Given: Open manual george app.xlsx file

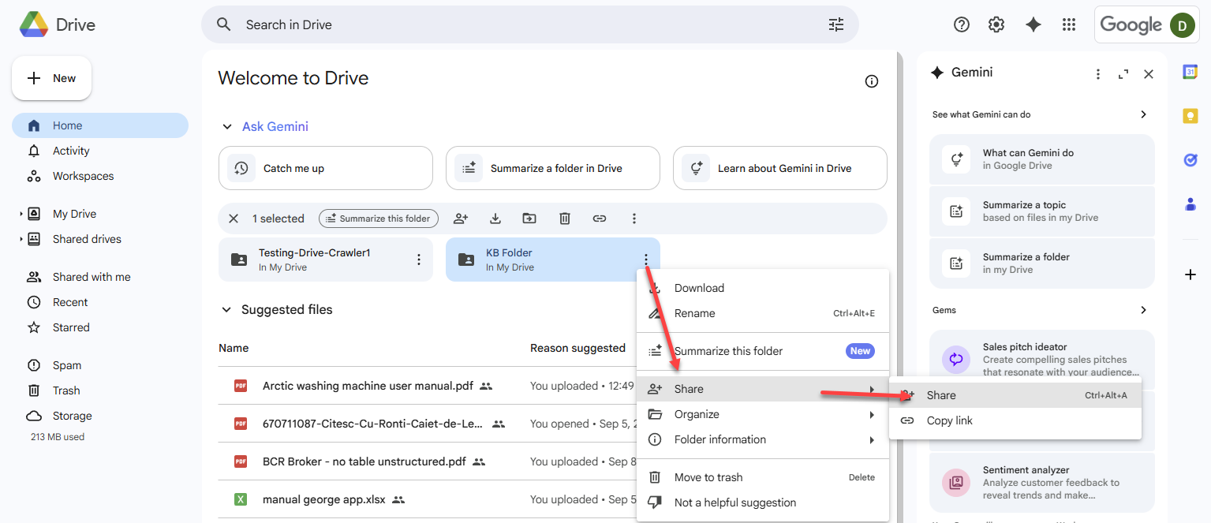Looking at the screenshot, I should [x=323, y=499].
